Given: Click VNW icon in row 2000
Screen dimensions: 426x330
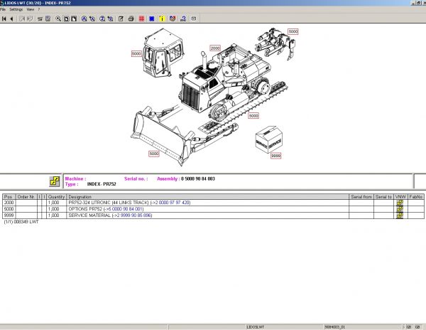Looking at the screenshot, I should point(400,203).
